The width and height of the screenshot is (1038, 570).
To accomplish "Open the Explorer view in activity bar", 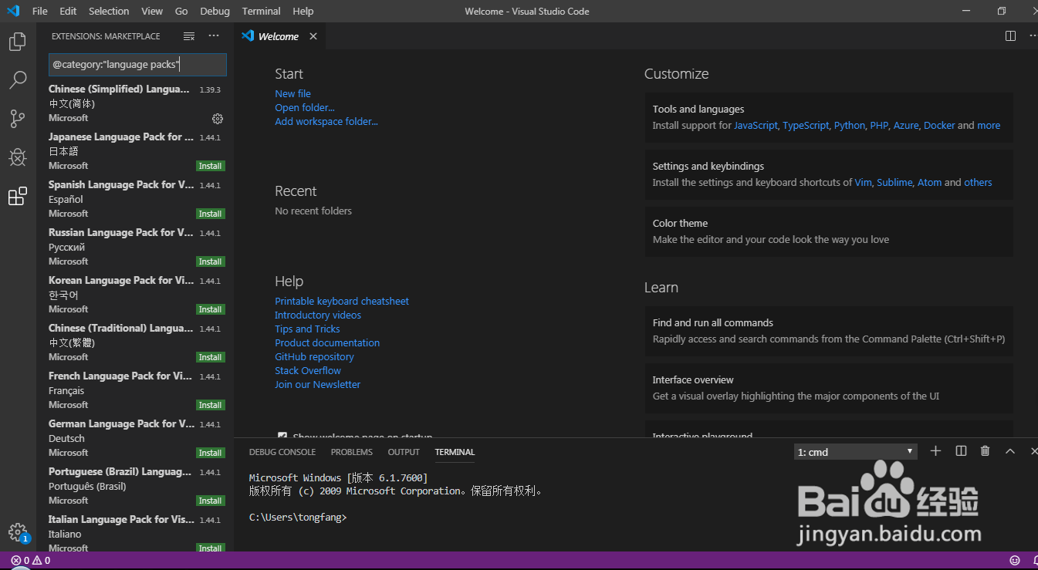I will pyautogui.click(x=17, y=42).
